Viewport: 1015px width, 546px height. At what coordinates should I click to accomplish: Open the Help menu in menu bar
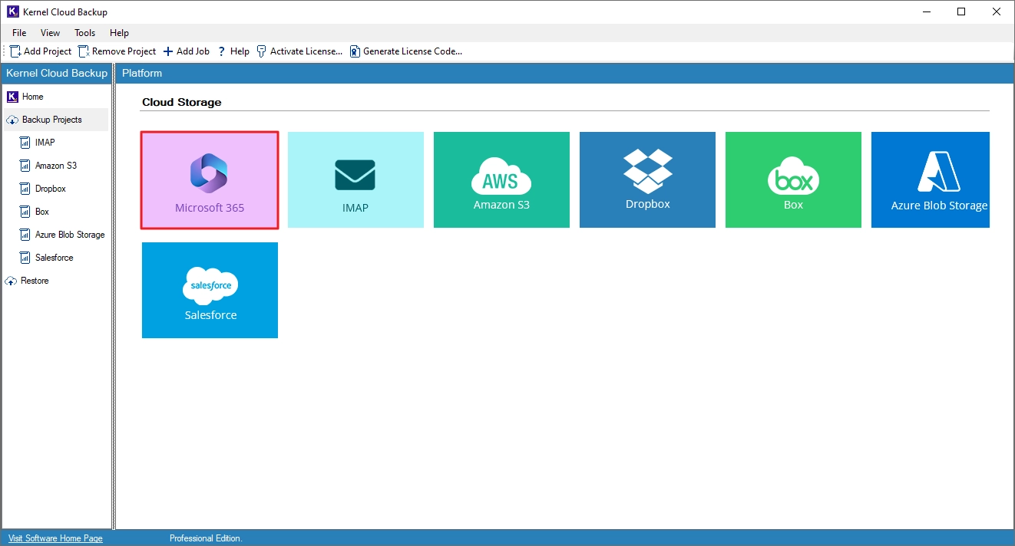coord(119,33)
